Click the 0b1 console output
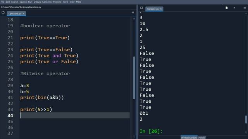The height and width of the screenshot is (139, 248). point(144,113)
